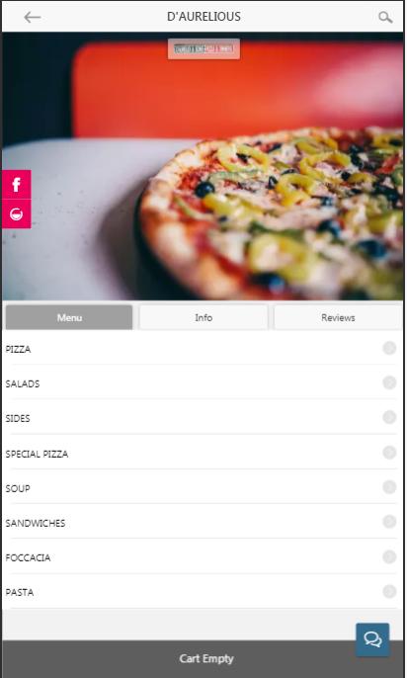The image size is (407, 678).
Task: Expand SALADS category arrow
Action: [x=389, y=382]
